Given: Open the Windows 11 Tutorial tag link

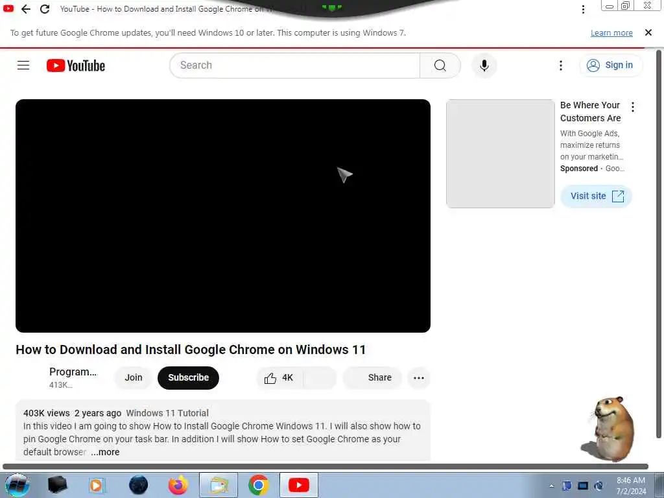Looking at the screenshot, I should coord(167,413).
